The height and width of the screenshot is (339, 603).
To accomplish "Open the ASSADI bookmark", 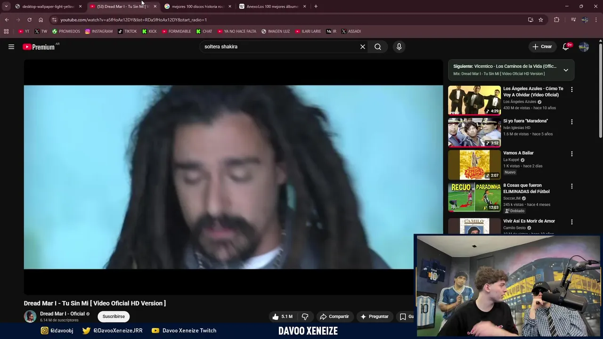I will [351, 32].
